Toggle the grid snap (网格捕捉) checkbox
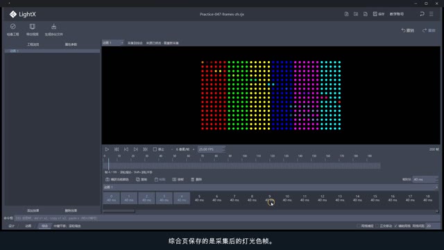Screen dimensions: 444x250 coord(359,226)
